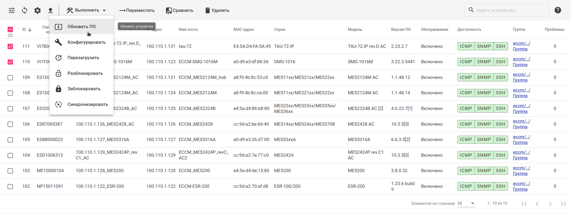Uncheck the device 111 checkbox
Screen dimensions: 571x214
pos(10,46)
